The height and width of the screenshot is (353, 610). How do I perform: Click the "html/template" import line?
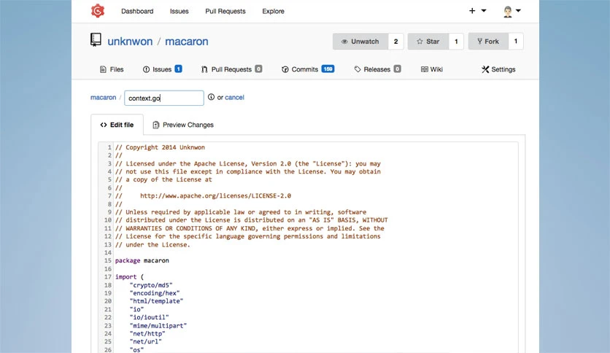pyautogui.click(x=156, y=301)
